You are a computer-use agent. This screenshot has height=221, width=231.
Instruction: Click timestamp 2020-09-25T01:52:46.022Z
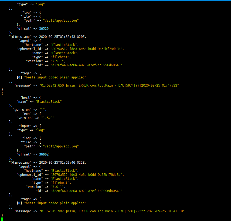coord(62,162)
